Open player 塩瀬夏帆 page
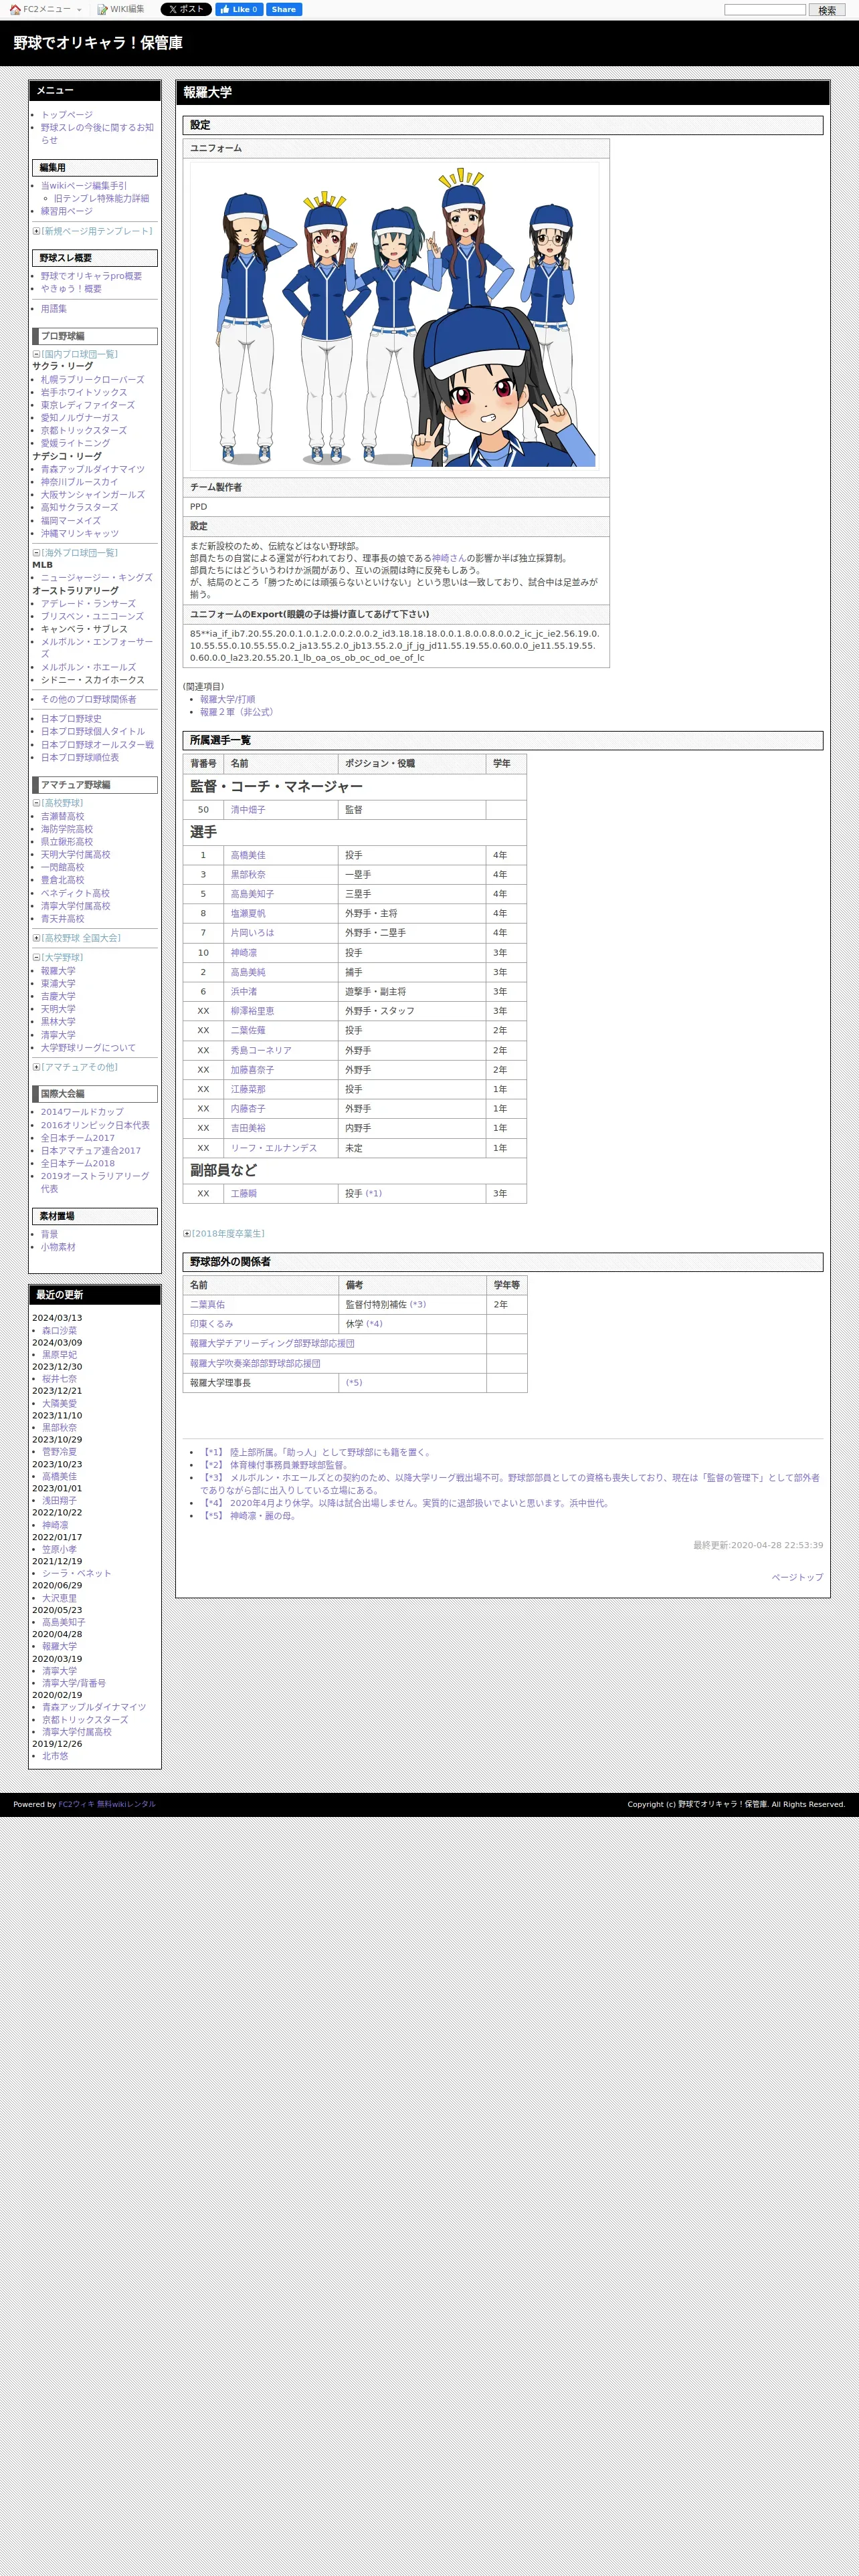 [x=248, y=913]
